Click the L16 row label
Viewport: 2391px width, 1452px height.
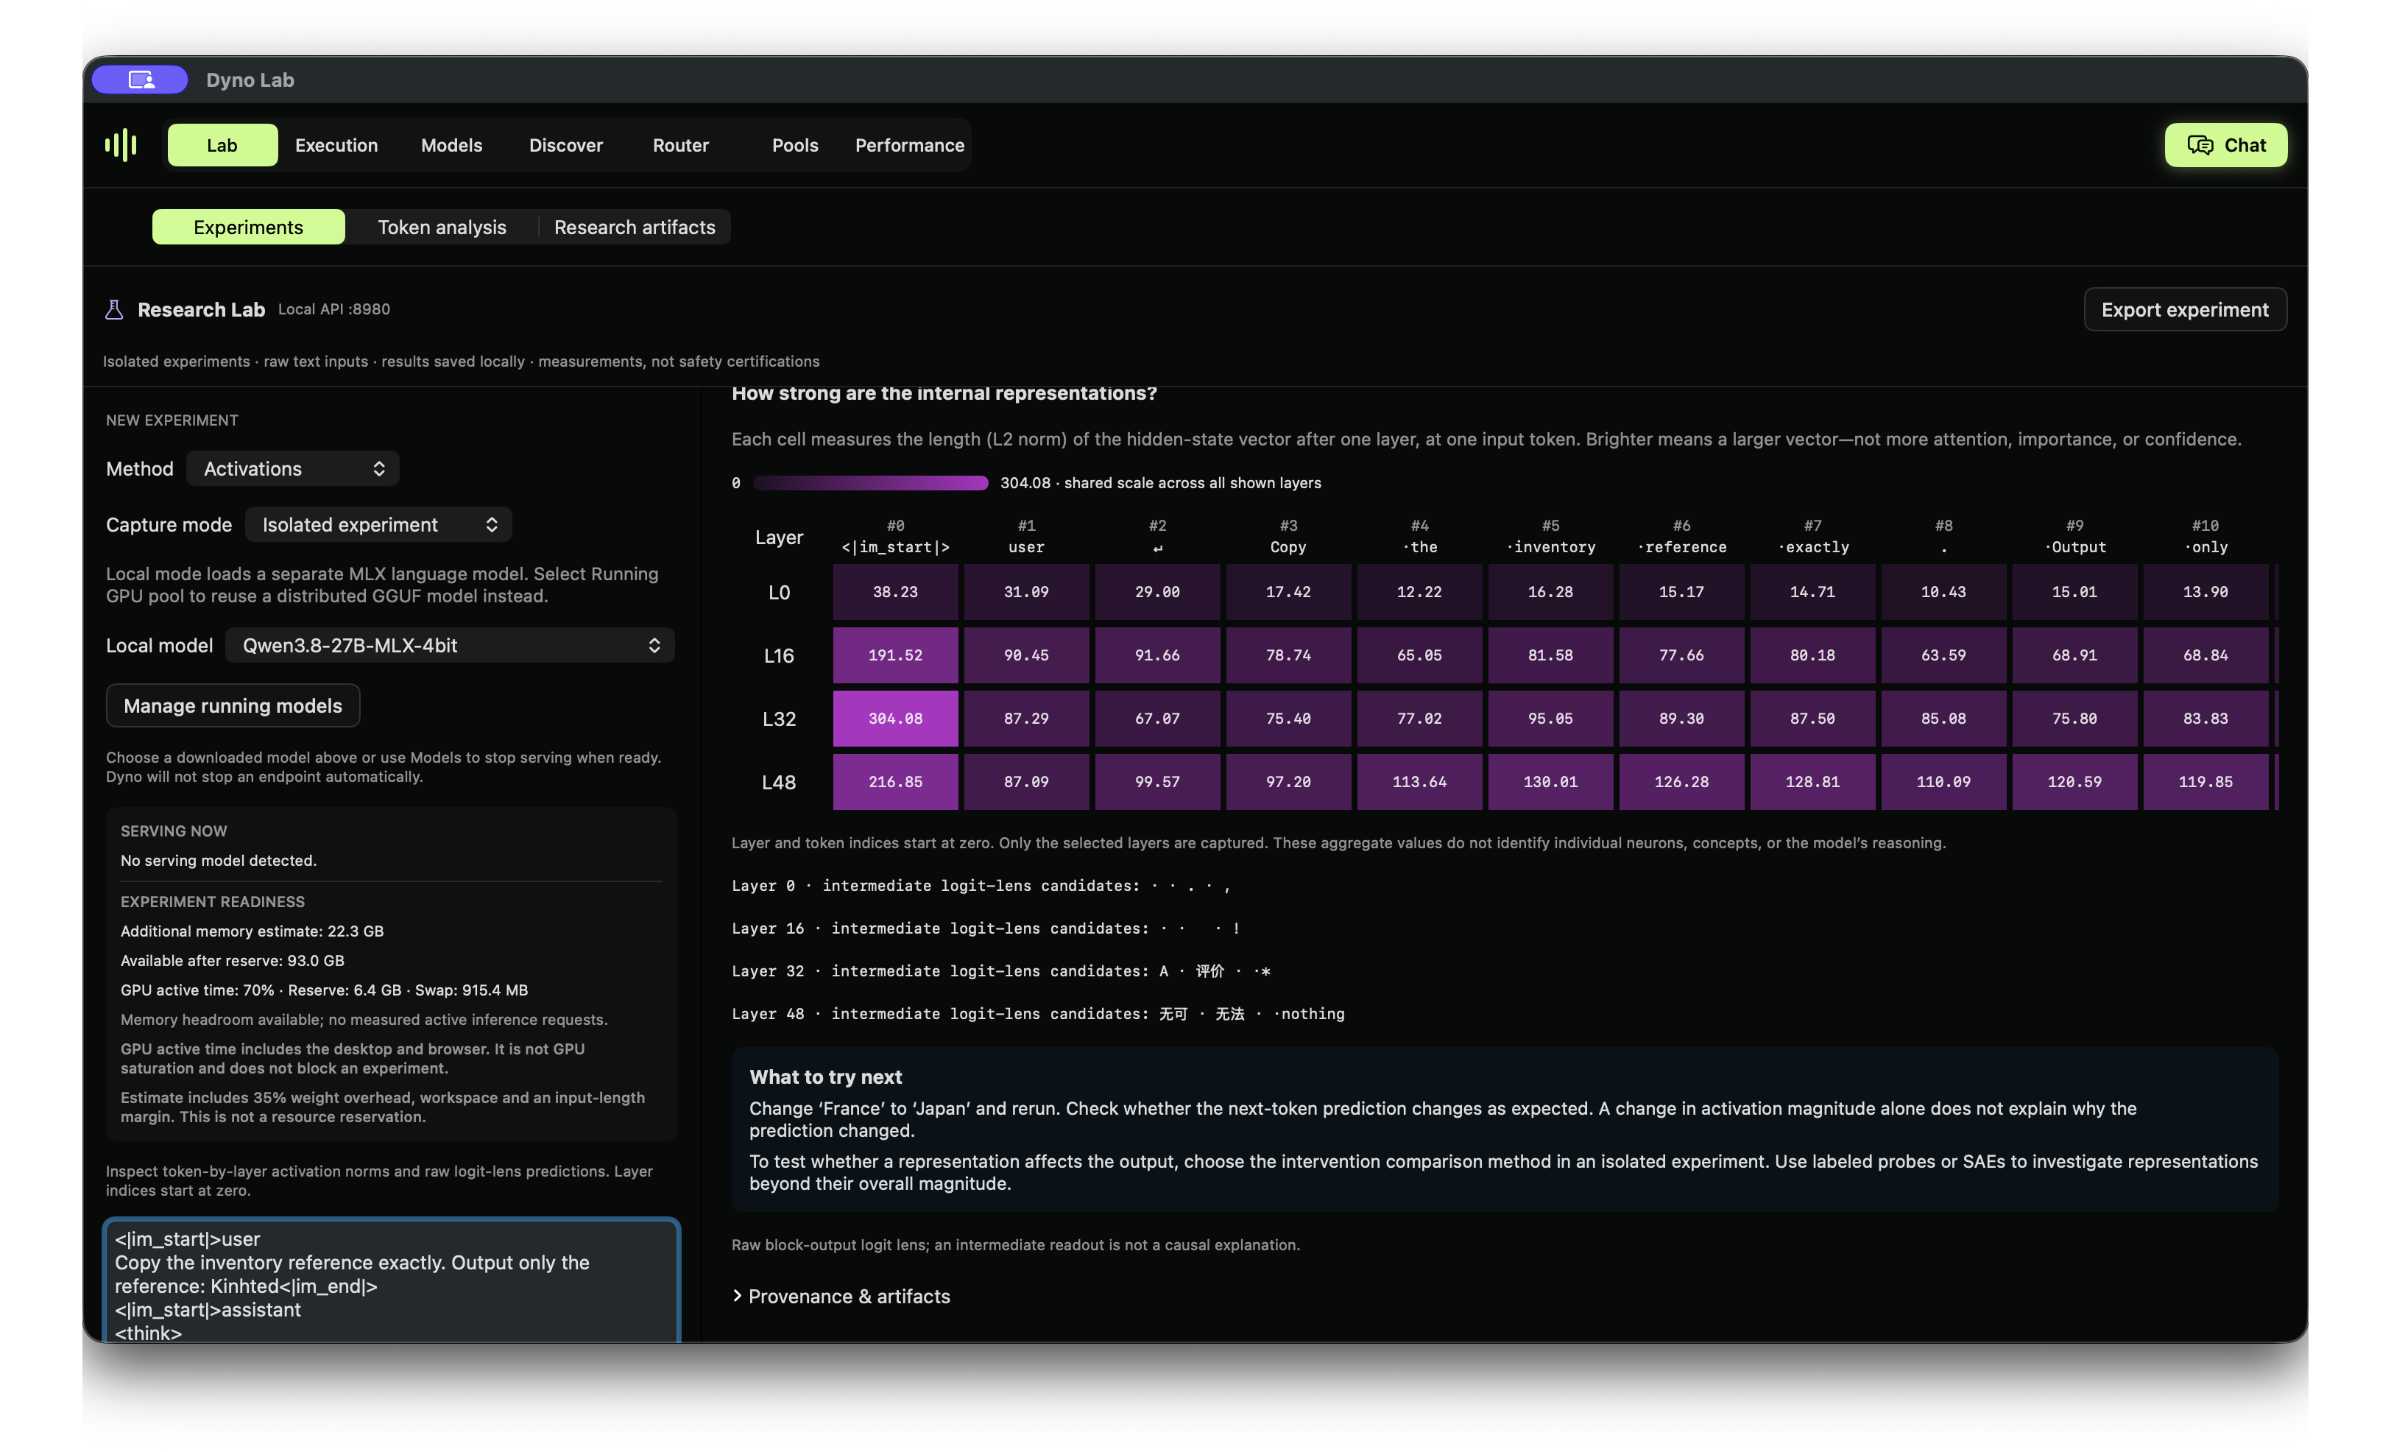coord(779,655)
